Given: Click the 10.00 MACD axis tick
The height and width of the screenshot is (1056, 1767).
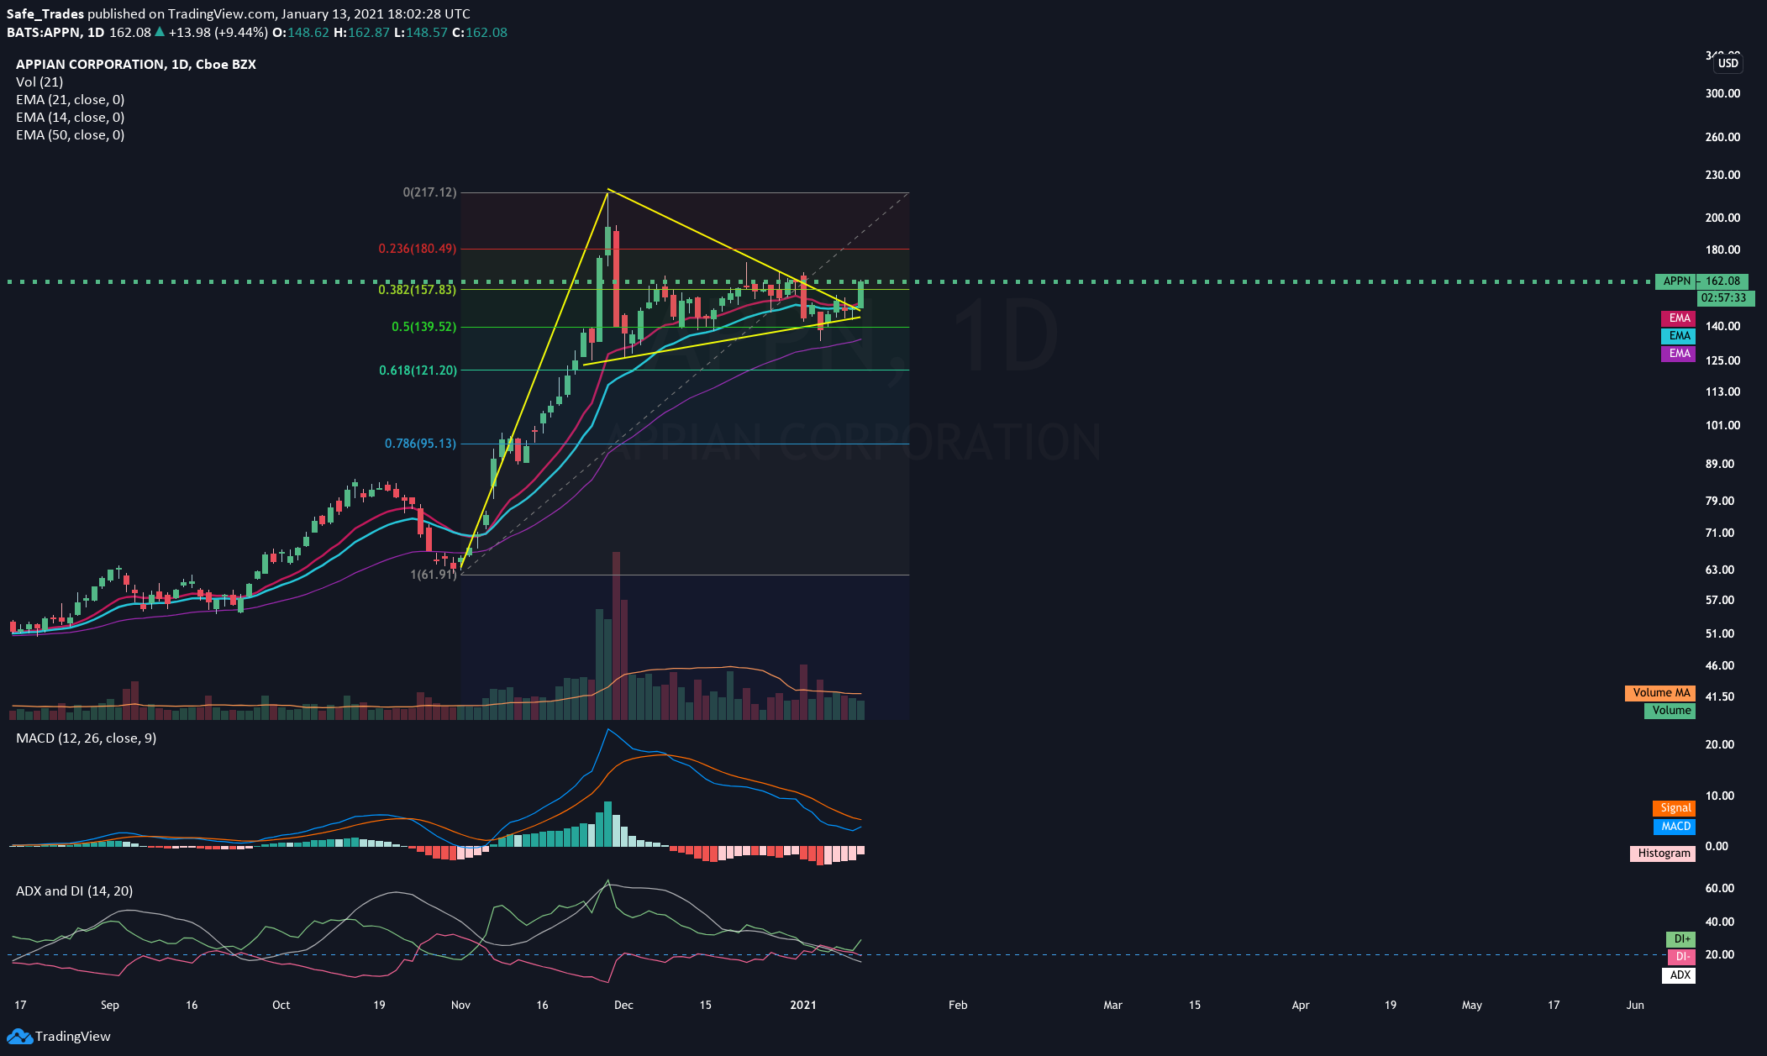Looking at the screenshot, I should (1719, 796).
